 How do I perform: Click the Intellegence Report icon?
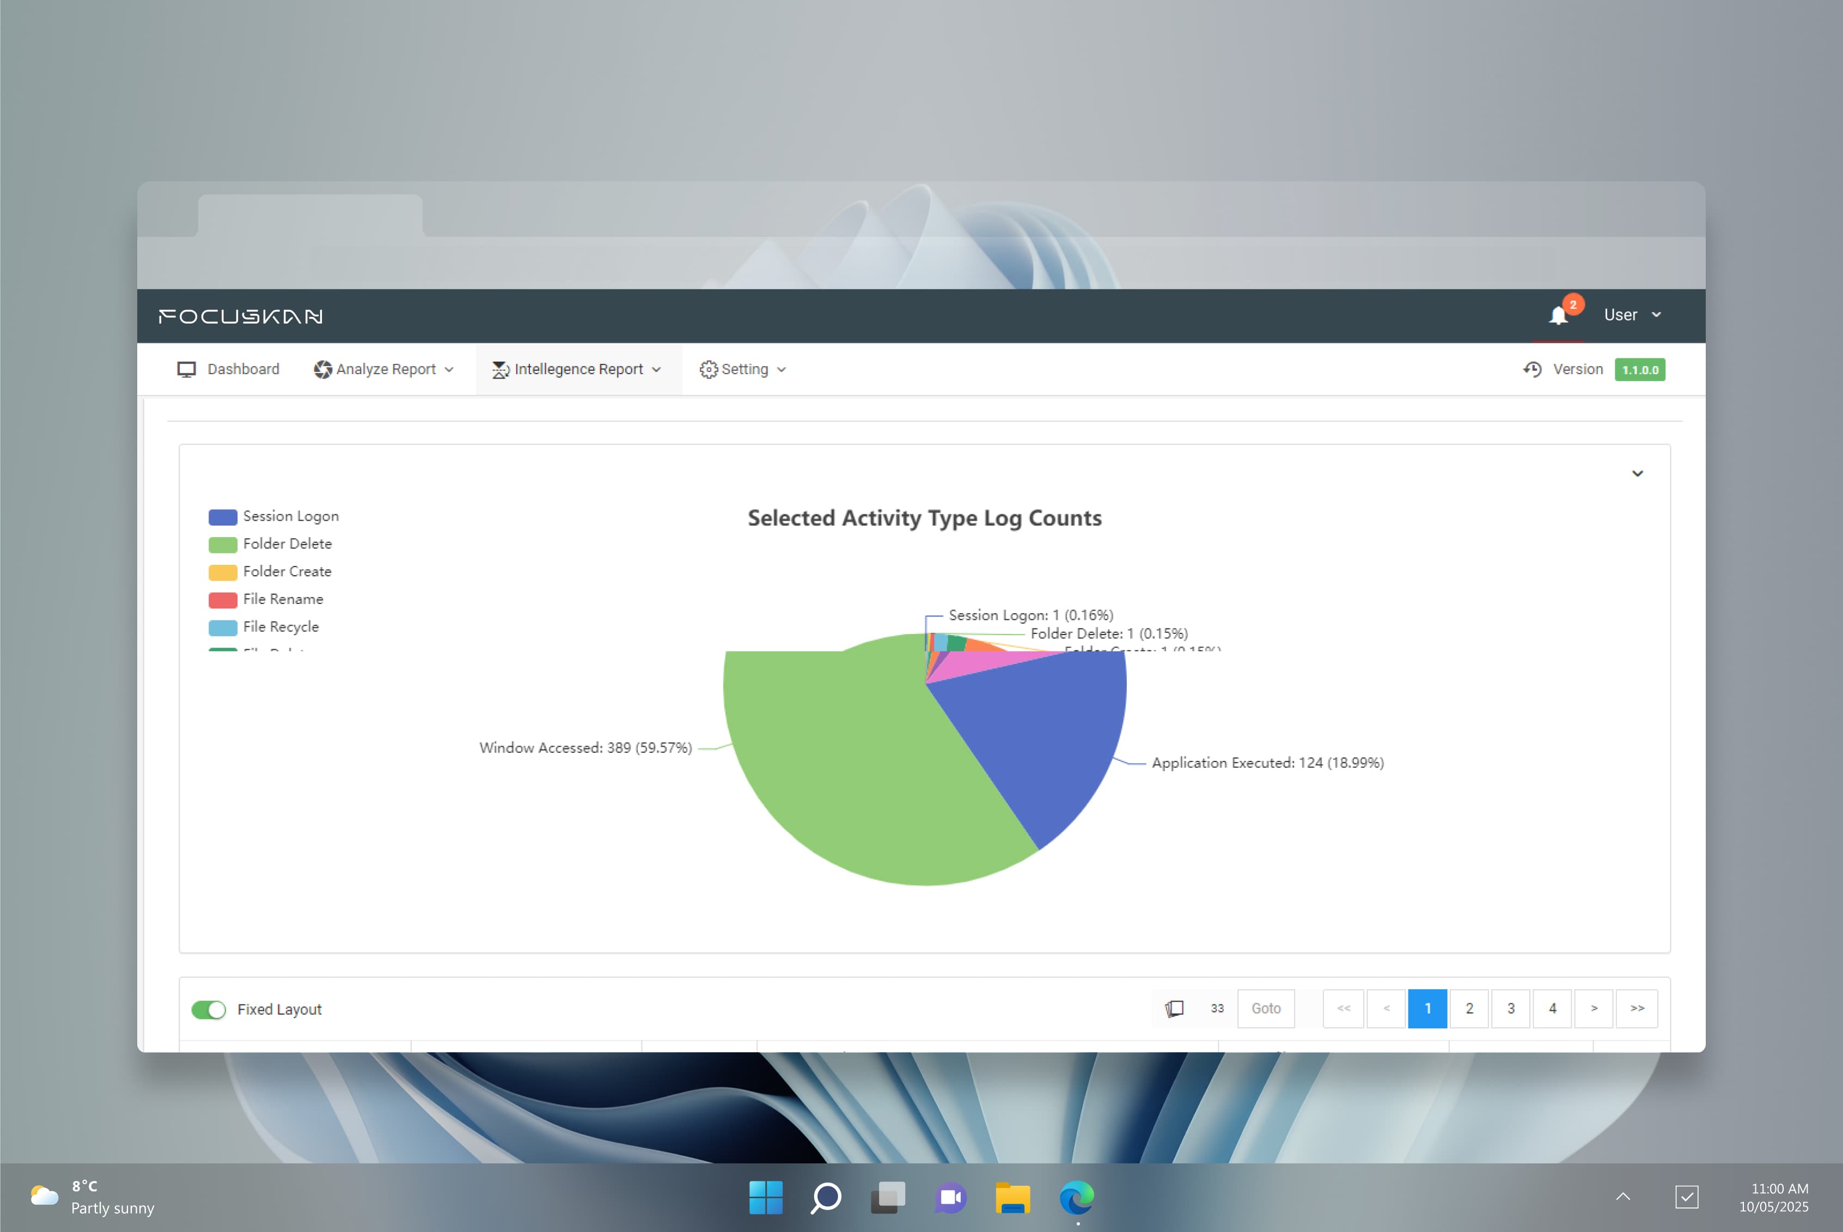(501, 369)
